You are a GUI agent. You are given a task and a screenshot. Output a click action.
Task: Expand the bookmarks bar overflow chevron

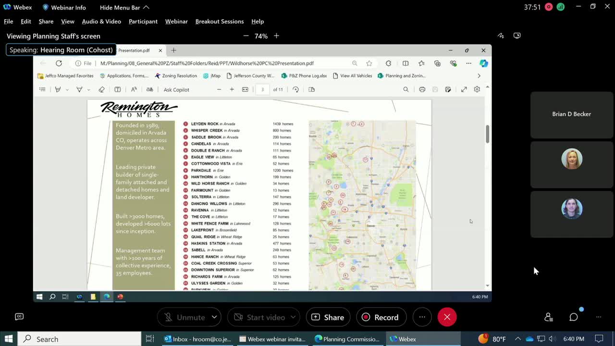coord(479,75)
